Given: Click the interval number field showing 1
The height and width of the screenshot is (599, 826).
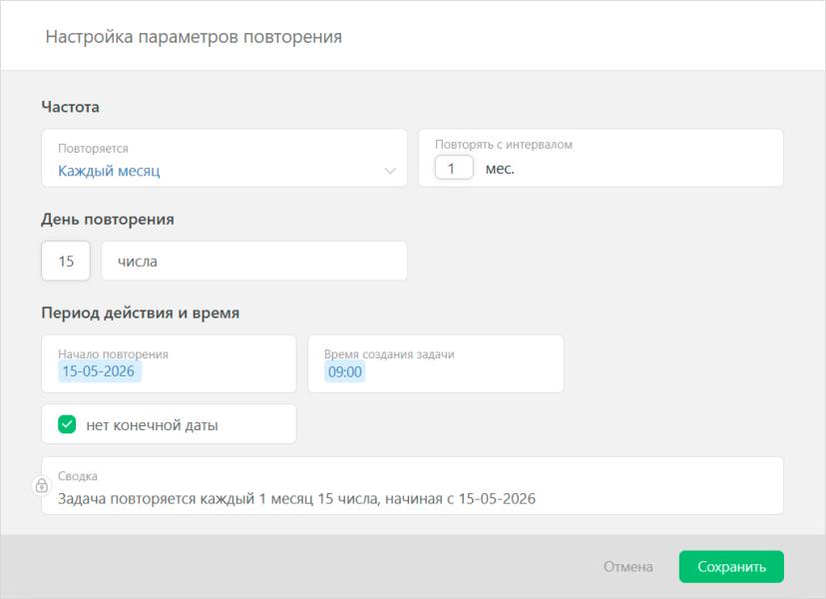Looking at the screenshot, I should point(454,168).
